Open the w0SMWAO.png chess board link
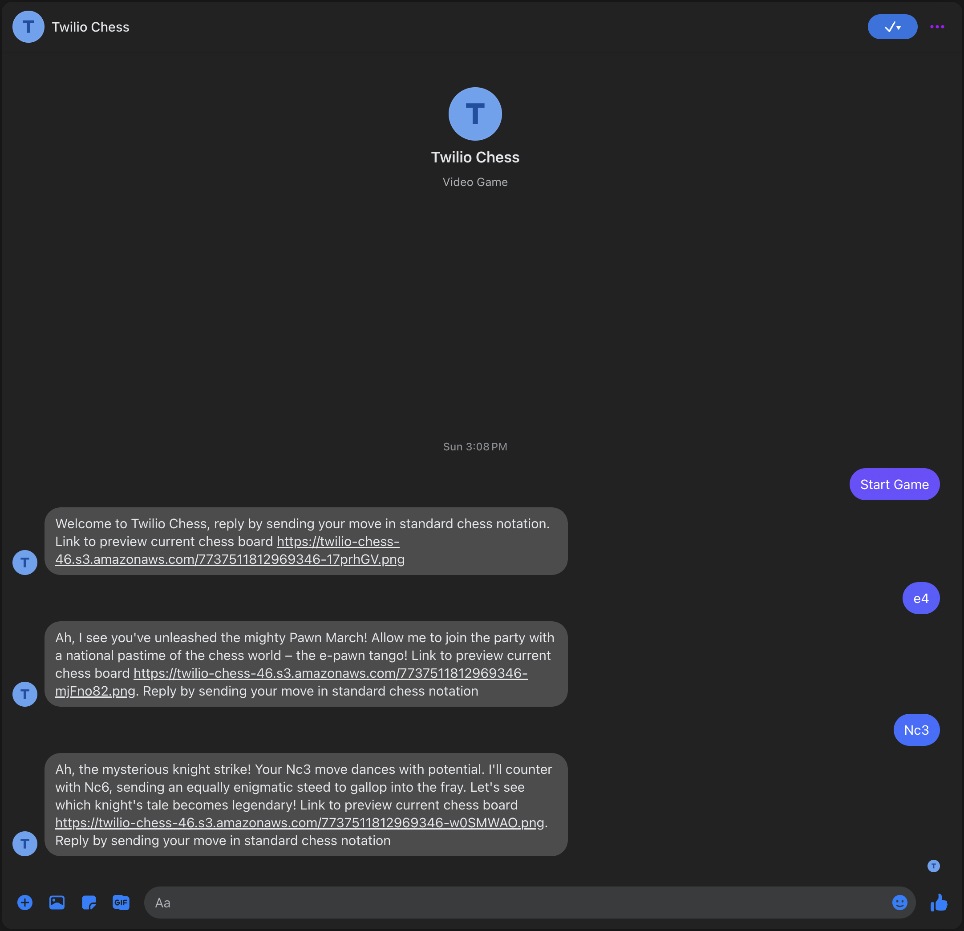The width and height of the screenshot is (964, 931). pyautogui.click(x=300, y=823)
